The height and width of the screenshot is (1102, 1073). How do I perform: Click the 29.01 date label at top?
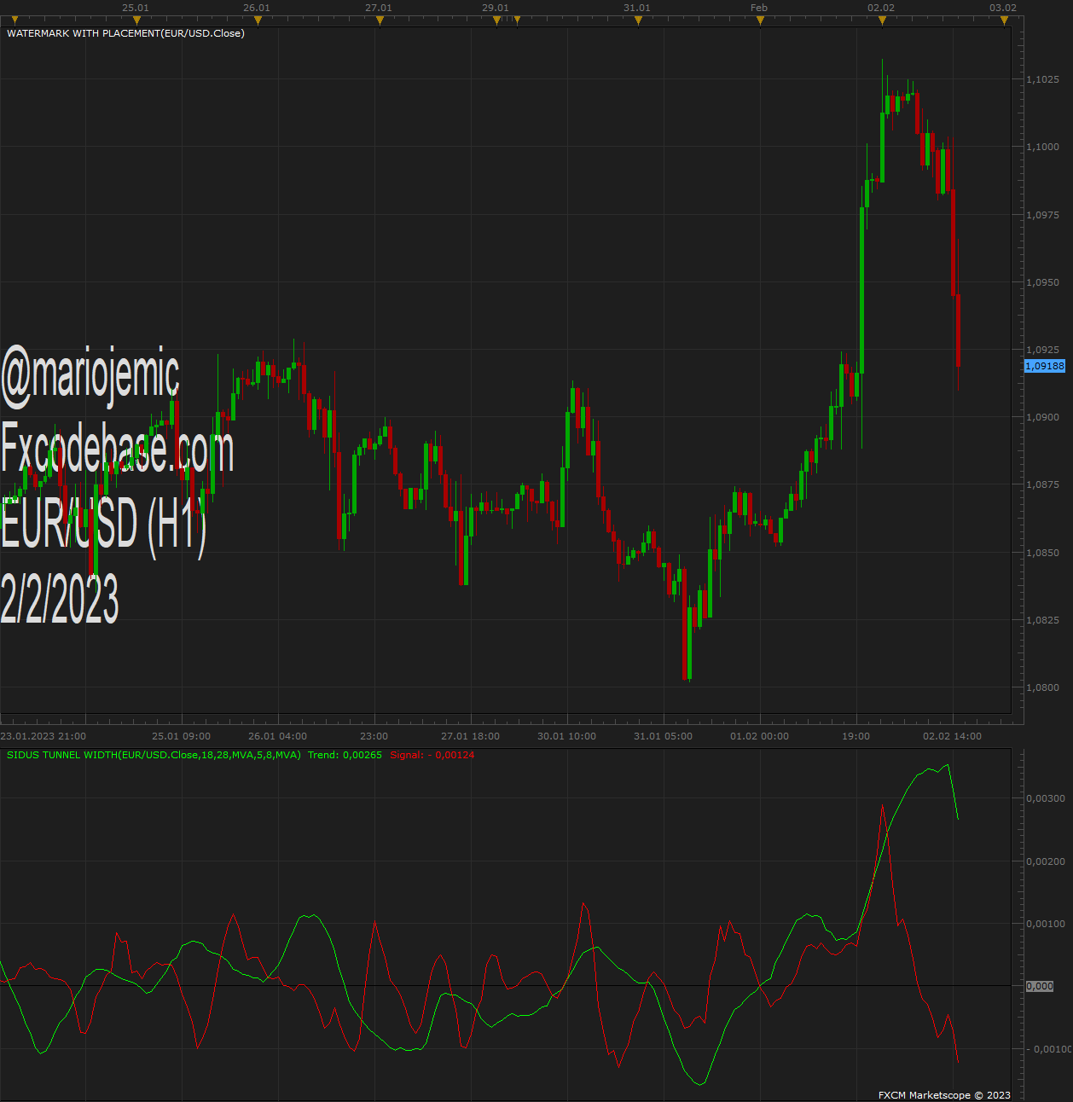[496, 8]
